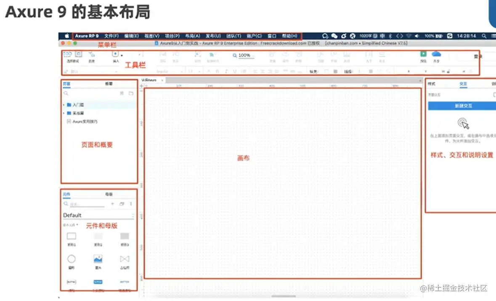Click the WeChat menu bar icon
The width and height of the screenshot is (496, 301).
[x=334, y=36]
